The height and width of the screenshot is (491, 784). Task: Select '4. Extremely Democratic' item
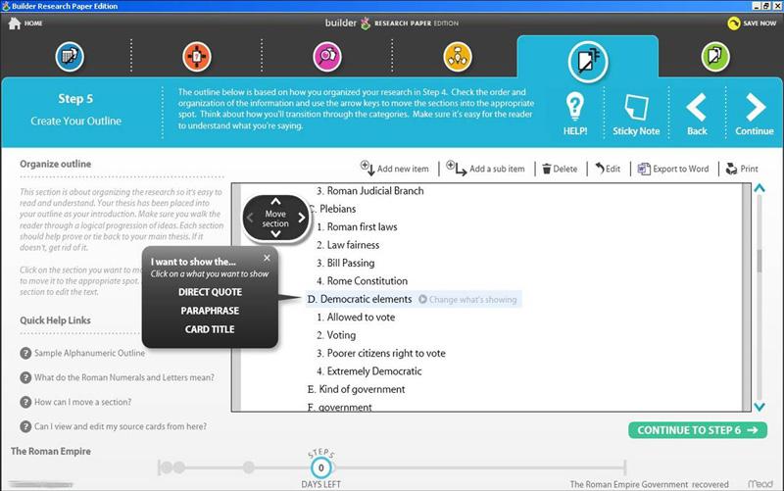(369, 371)
